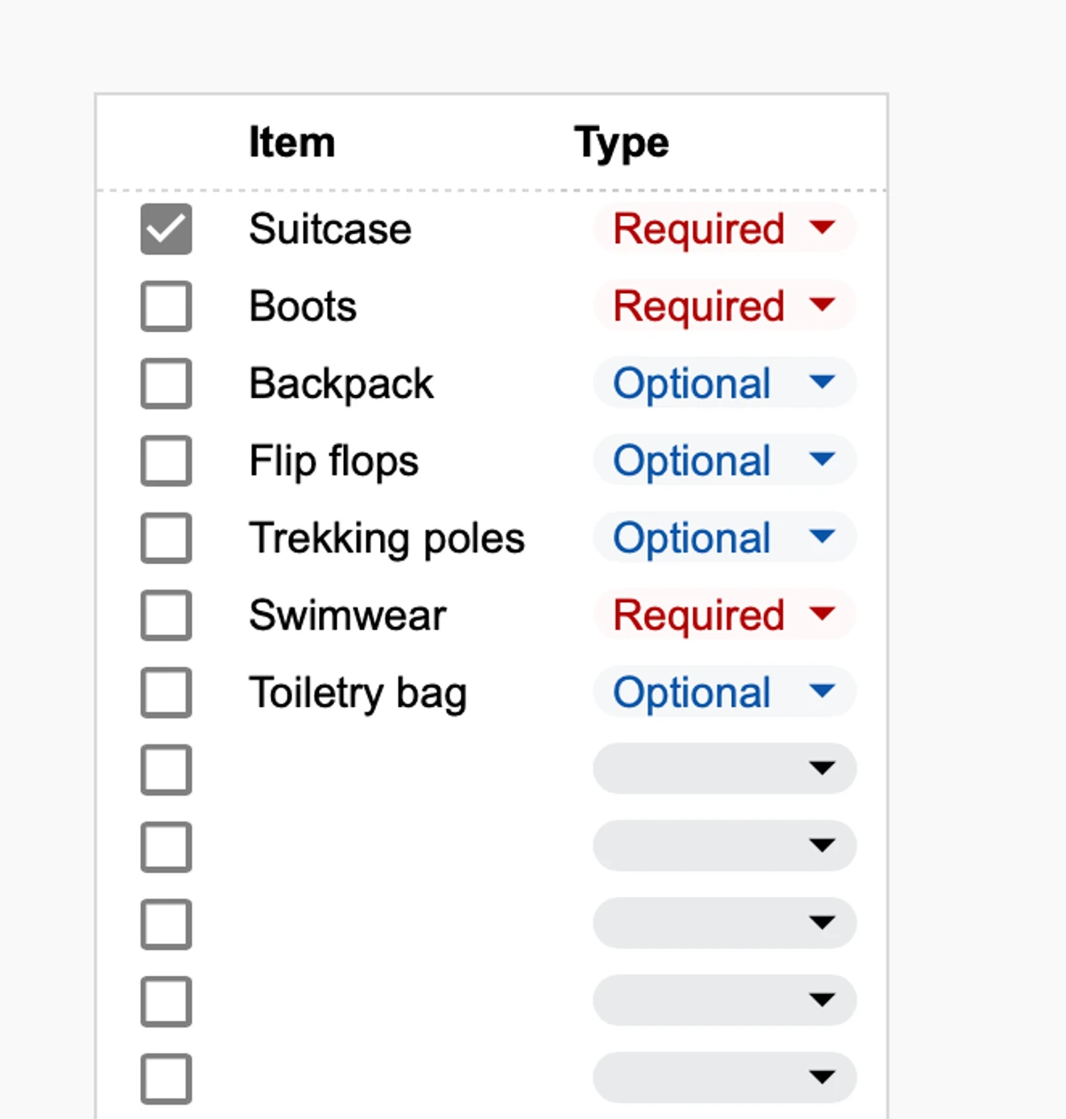1066x1119 pixels.
Task: Check the Swimwear checkbox
Action: (x=166, y=615)
